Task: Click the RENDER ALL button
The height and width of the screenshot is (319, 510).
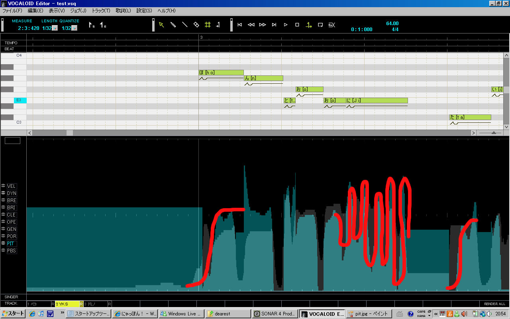Action: pyautogui.click(x=494, y=304)
